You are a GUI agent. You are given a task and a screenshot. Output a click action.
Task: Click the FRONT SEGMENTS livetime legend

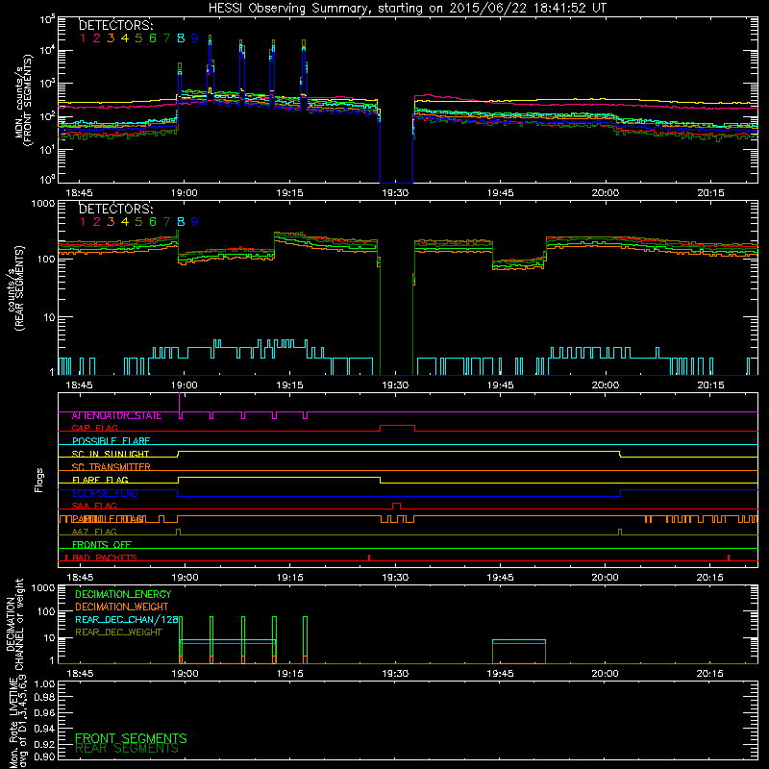[131, 738]
